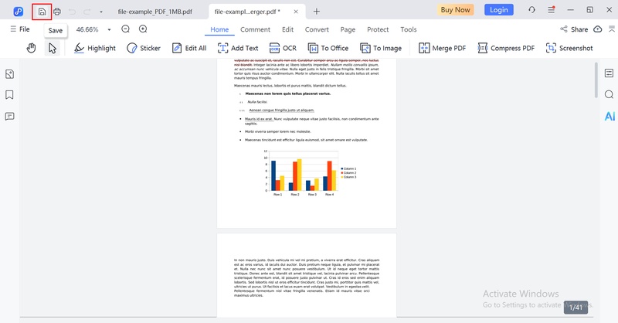The height and width of the screenshot is (323, 618).
Task: Add a new tab with plus
Action: (316, 12)
